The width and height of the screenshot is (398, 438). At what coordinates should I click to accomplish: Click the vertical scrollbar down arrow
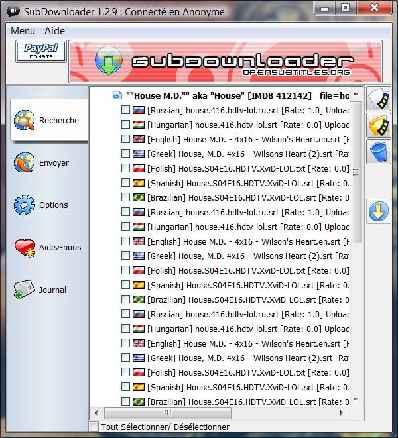pyautogui.click(x=356, y=399)
